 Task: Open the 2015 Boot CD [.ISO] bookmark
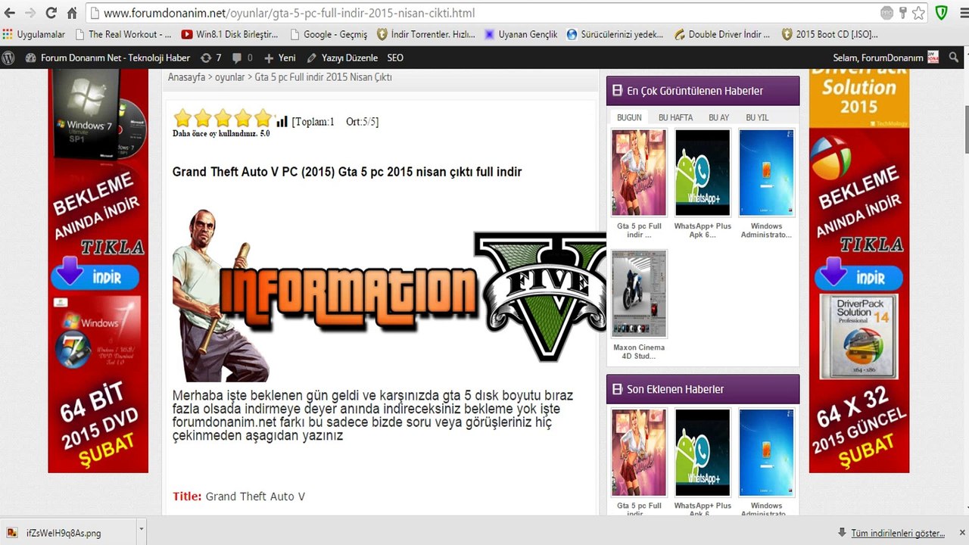tap(830, 34)
